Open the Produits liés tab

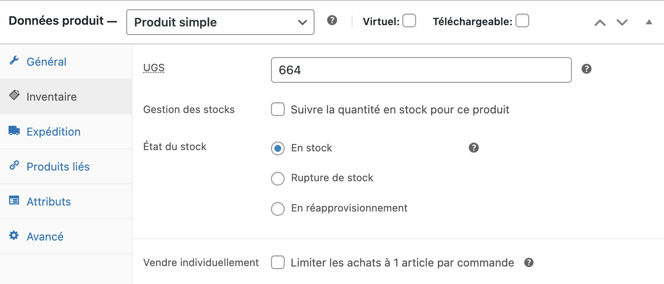click(58, 166)
